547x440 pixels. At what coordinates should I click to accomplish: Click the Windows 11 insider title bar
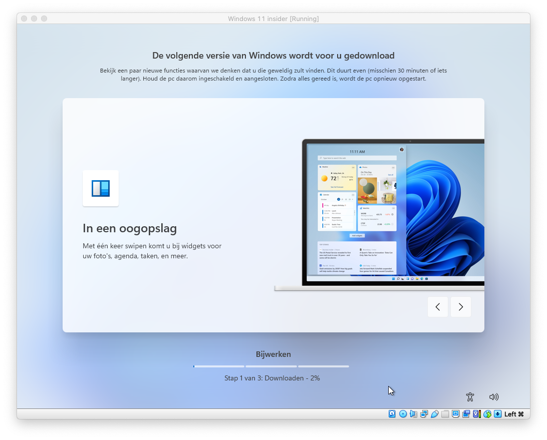[273, 19]
